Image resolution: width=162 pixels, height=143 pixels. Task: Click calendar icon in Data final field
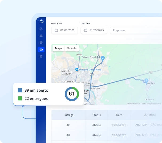pyautogui.click(x=86, y=30)
